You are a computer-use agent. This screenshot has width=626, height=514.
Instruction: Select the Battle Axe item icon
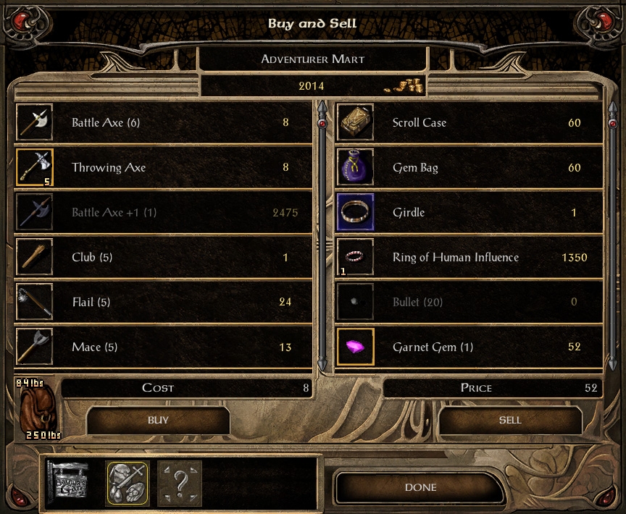(x=34, y=122)
